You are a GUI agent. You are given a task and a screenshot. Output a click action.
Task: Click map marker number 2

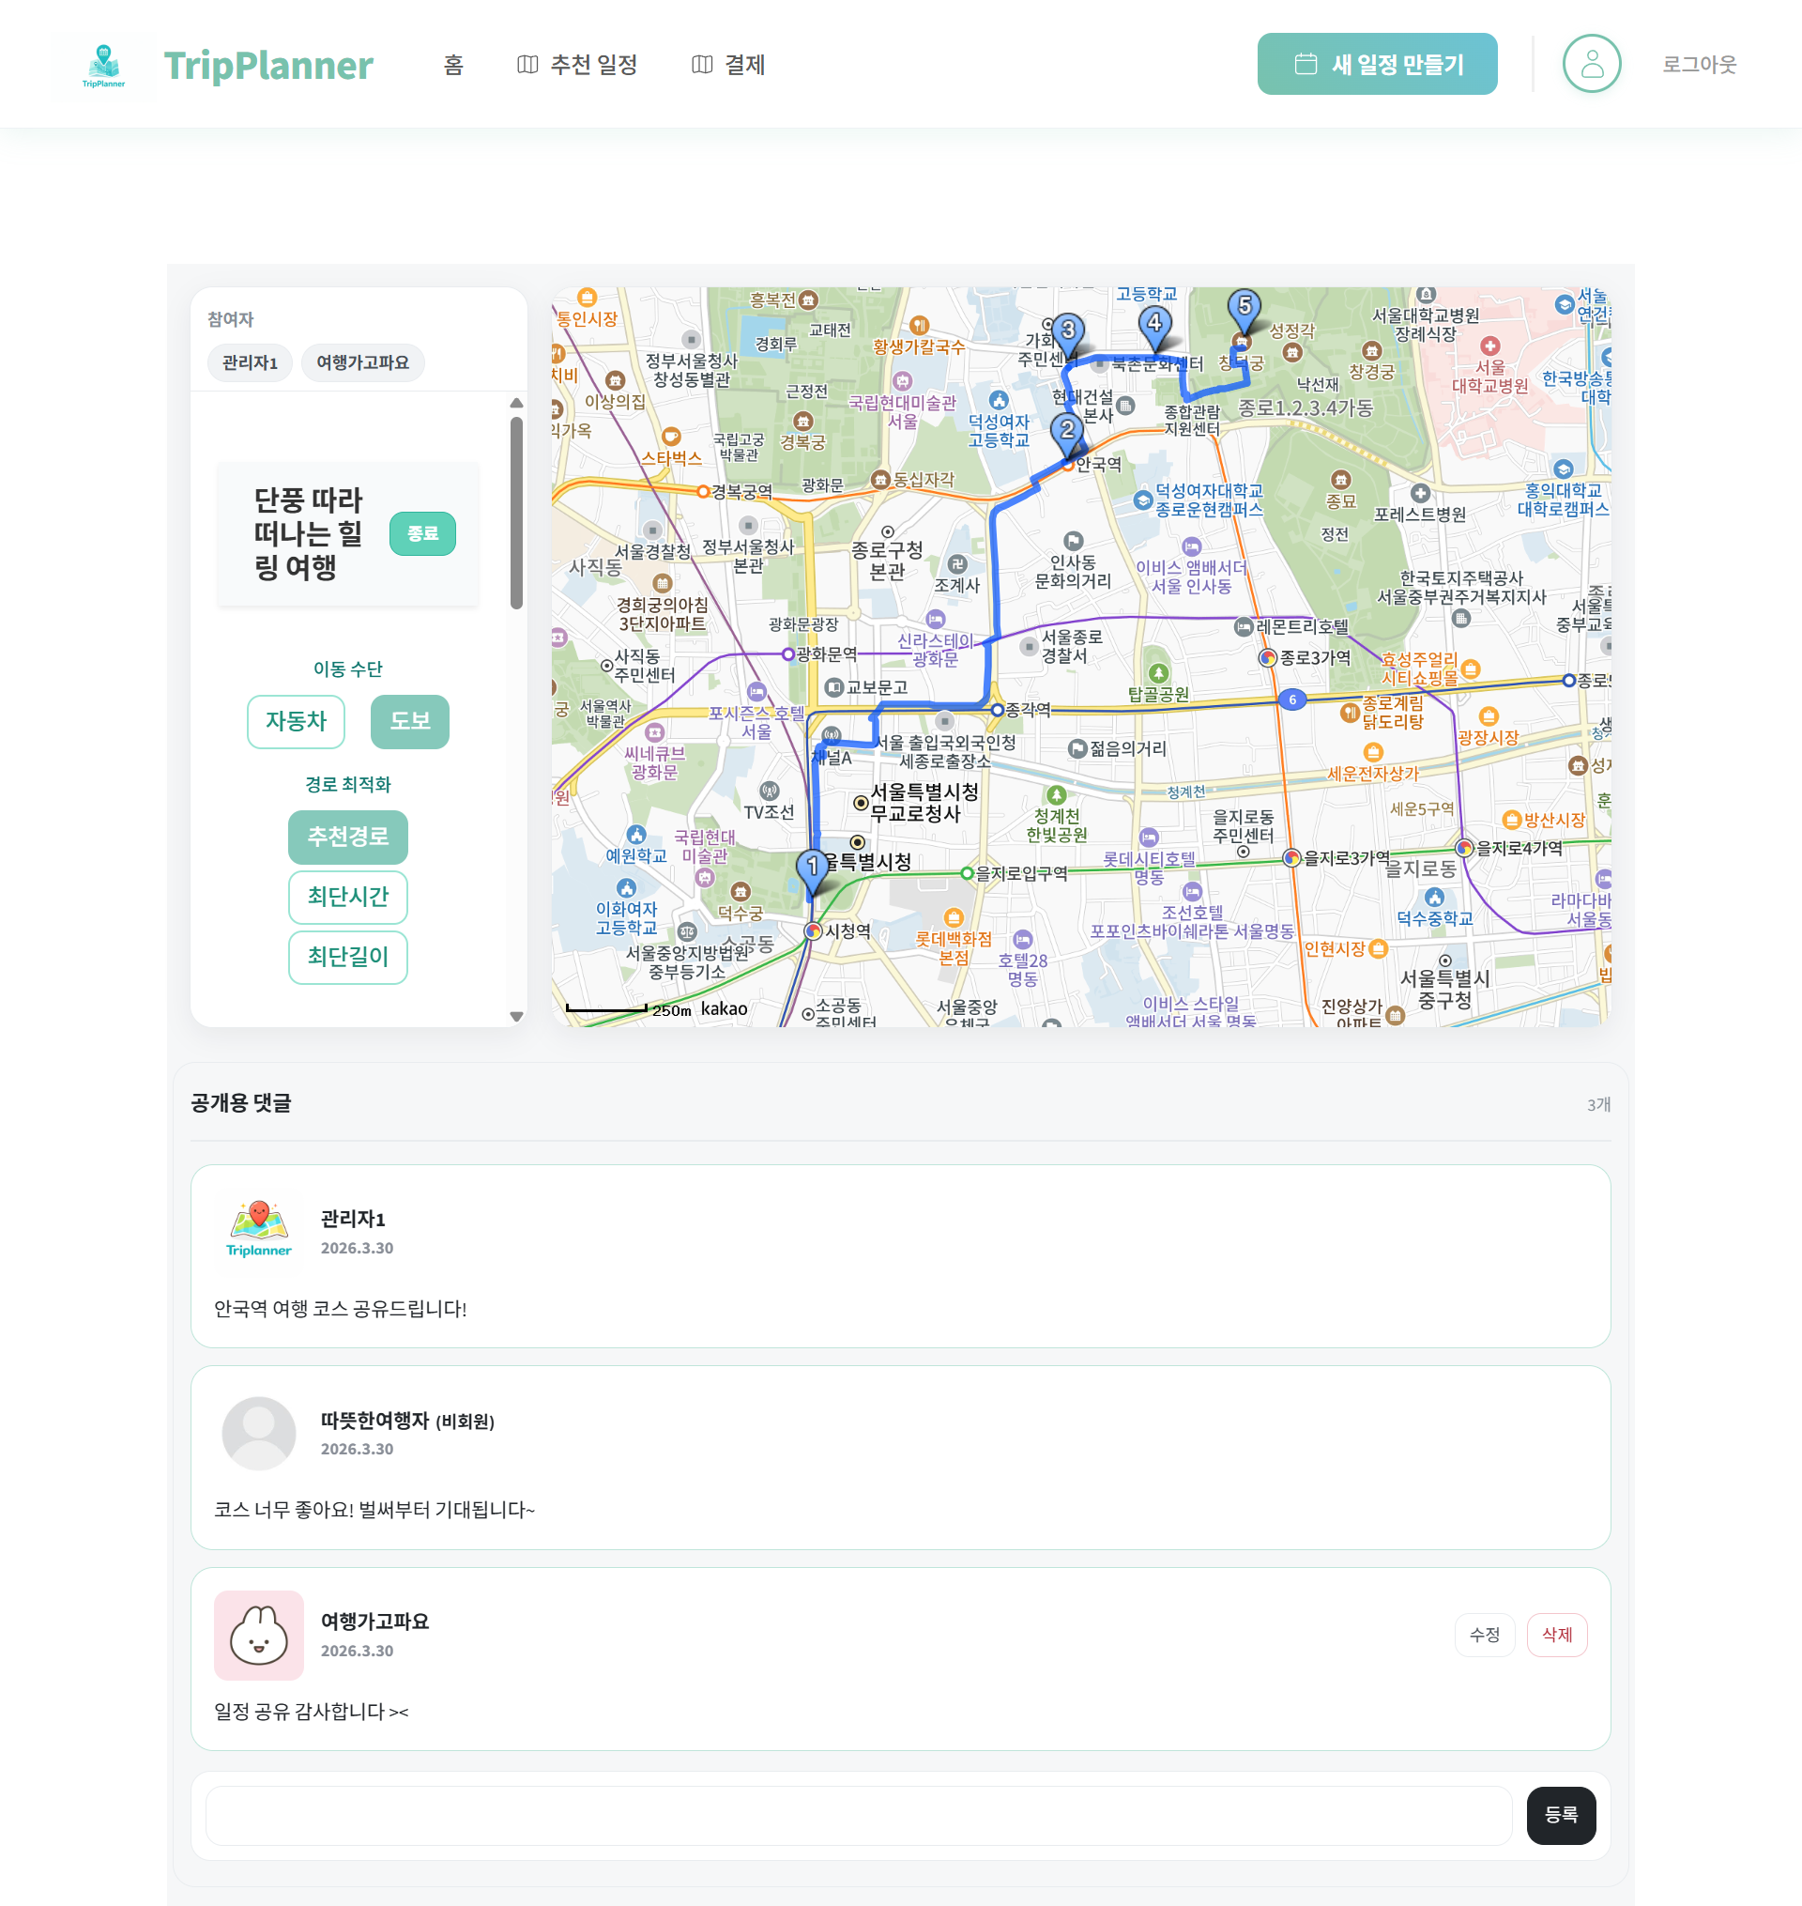[1066, 431]
